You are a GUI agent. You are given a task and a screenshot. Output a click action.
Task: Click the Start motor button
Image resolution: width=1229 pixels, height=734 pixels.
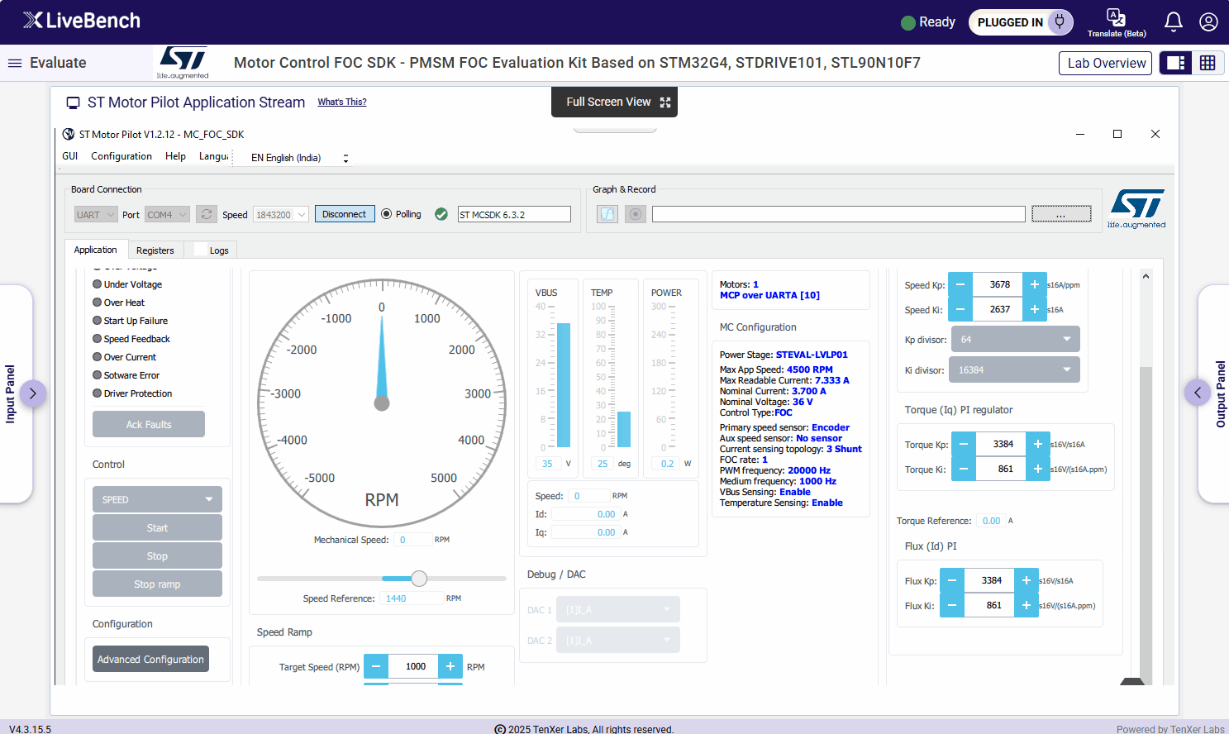point(157,527)
